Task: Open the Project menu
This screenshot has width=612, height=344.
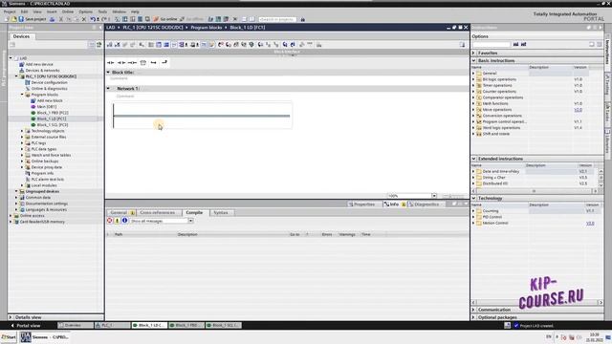Action: click(x=10, y=11)
